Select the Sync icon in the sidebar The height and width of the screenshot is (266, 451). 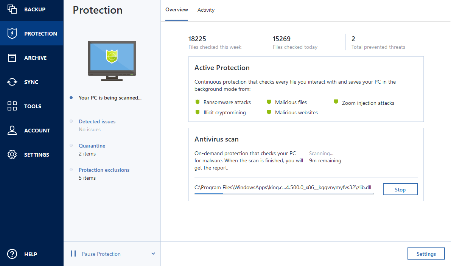tap(12, 82)
